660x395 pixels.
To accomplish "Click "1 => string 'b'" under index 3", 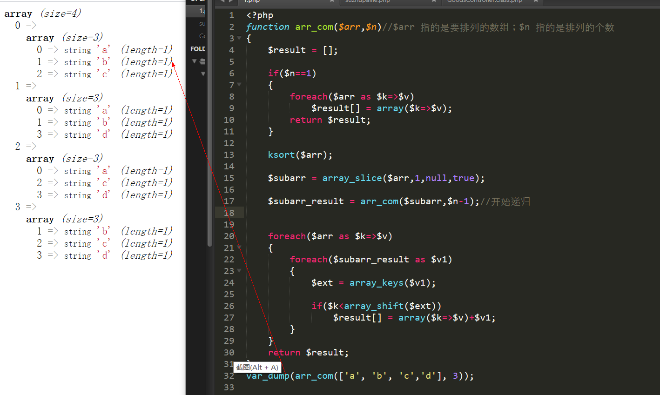I will [74, 231].
